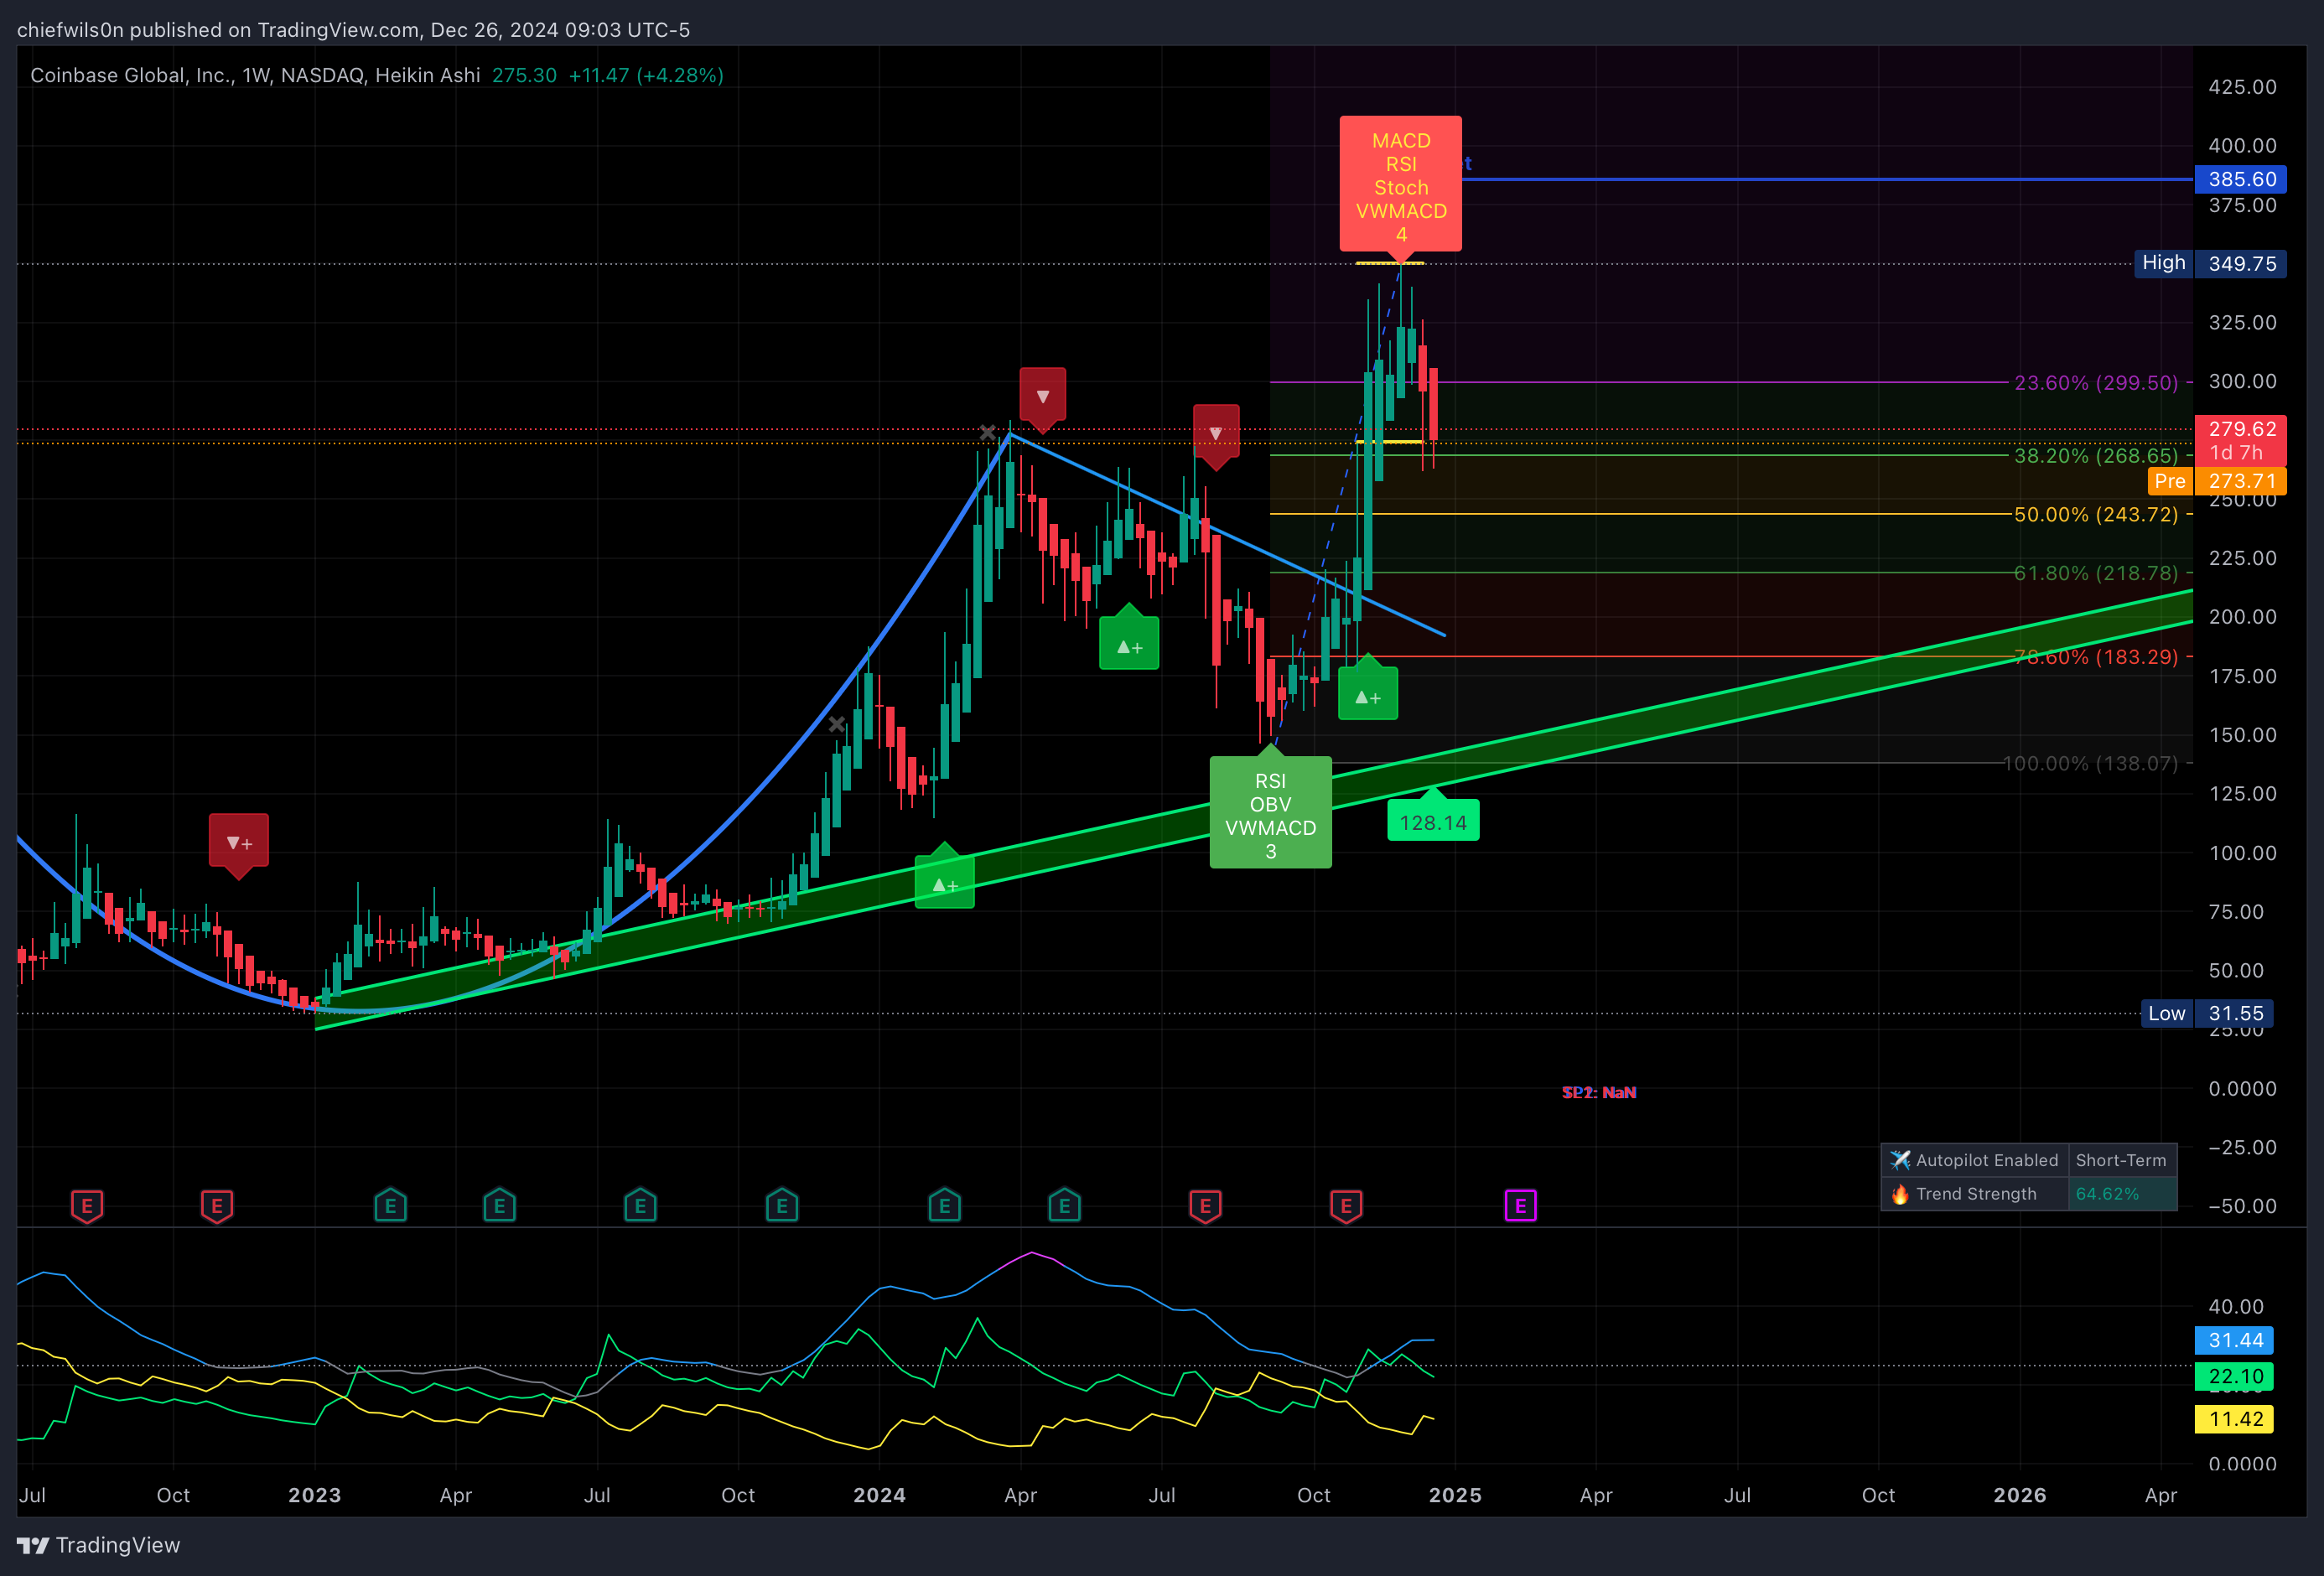This screenshot has height=1576, width=2324.
Task: Click the red E earnings marker below Jul 2024
Action: pos(1205,1206)
